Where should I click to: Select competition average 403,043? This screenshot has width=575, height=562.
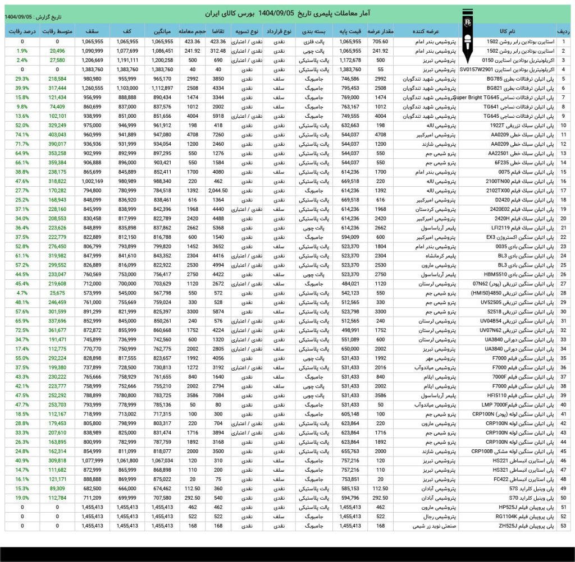click(x=57, y=135)
